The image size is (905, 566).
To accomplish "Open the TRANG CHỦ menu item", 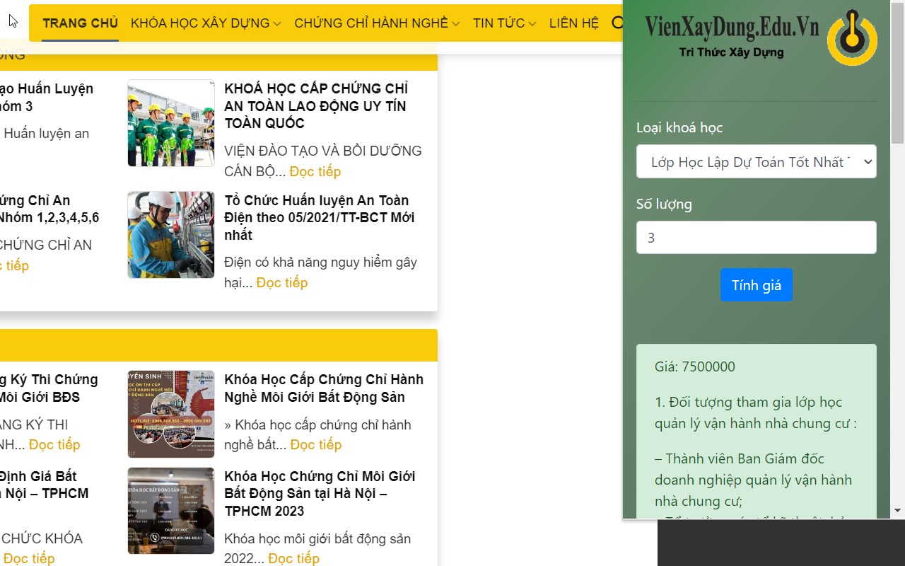I will click(80, 23).
